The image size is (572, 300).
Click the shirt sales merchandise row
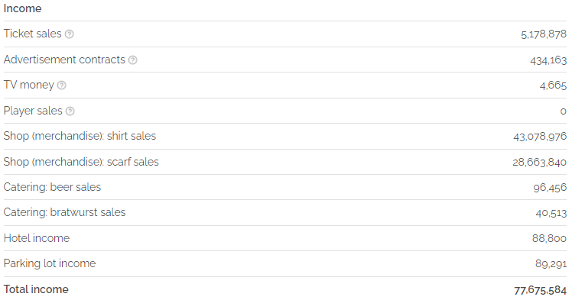point(285,136)
